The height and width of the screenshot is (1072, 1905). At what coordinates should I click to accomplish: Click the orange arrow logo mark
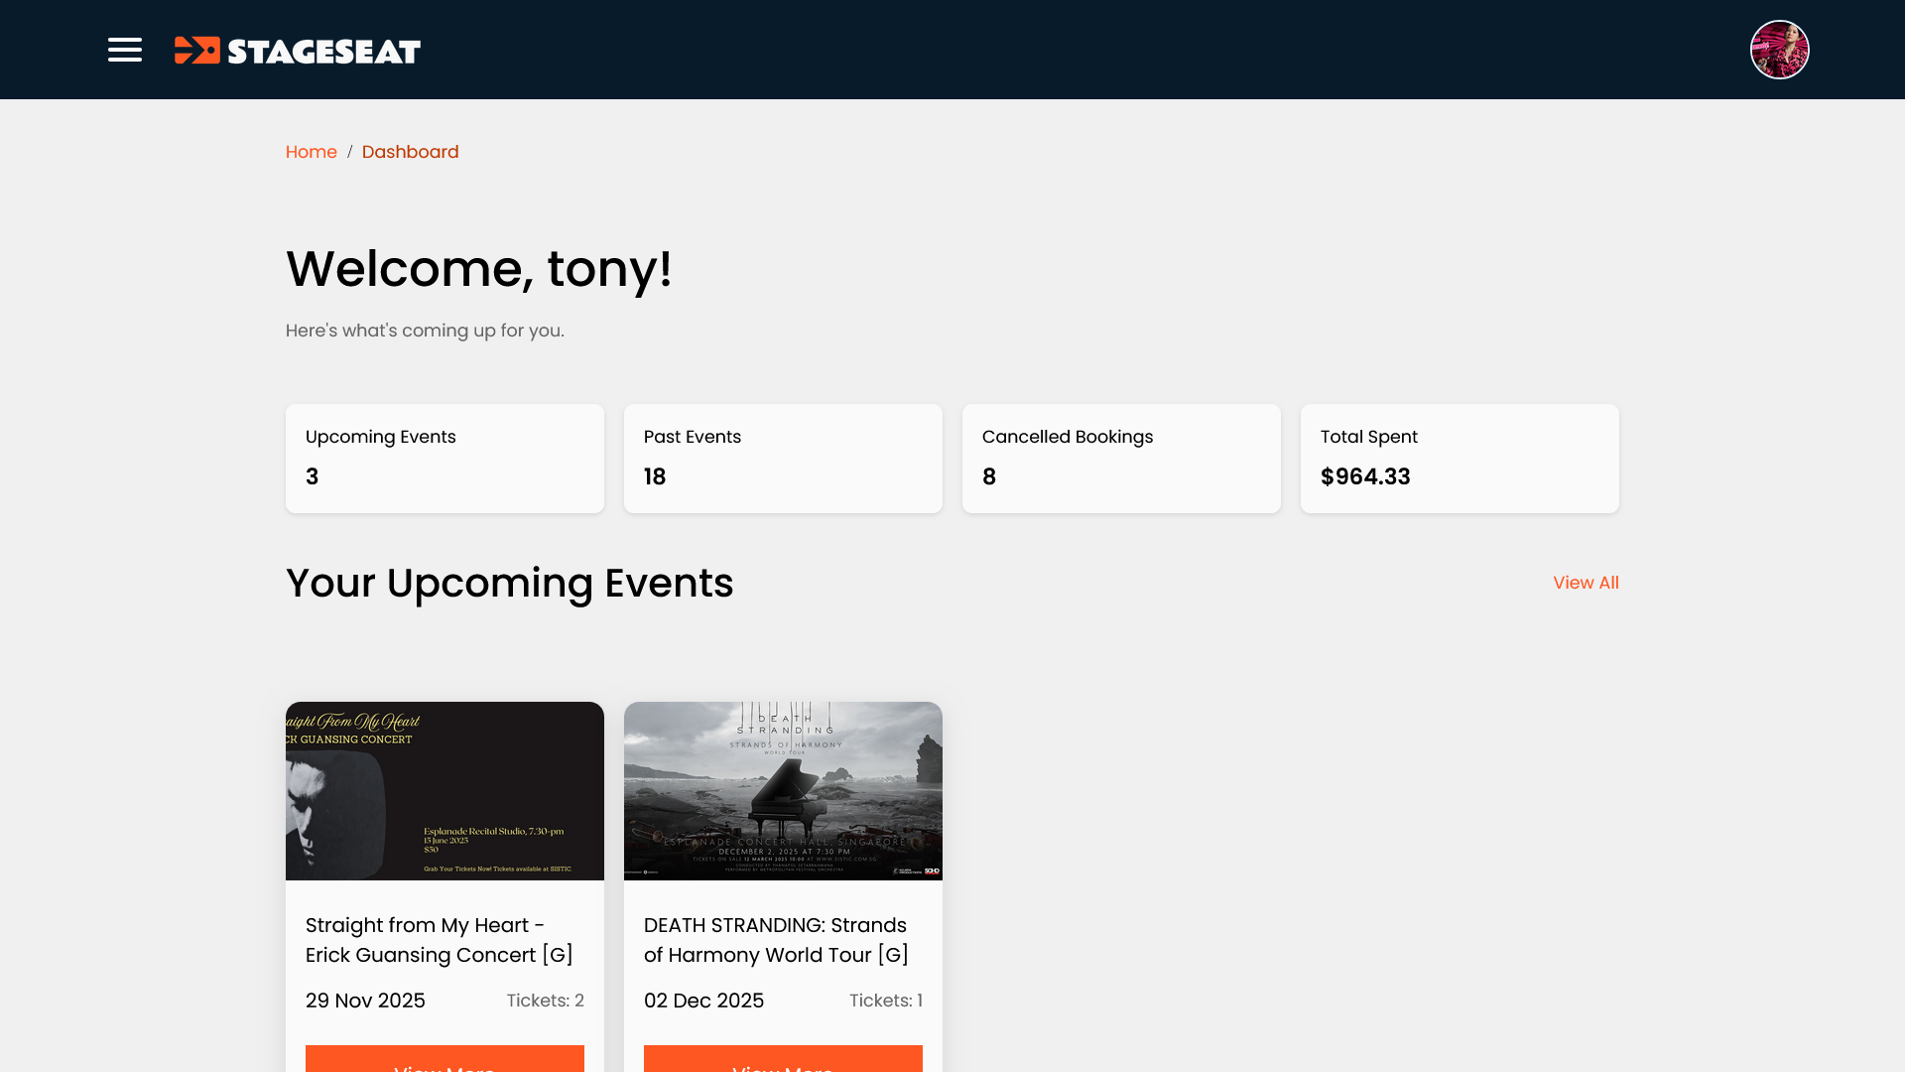coord(197,50)
